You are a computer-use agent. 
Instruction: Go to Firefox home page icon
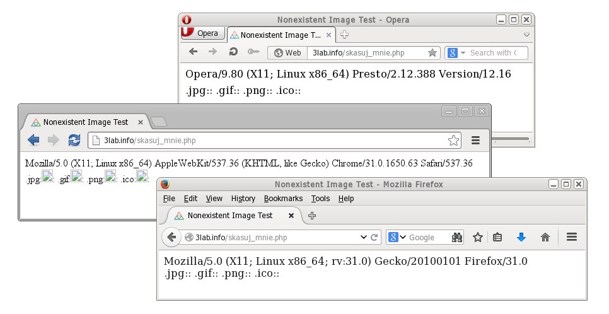coord(545,237)
